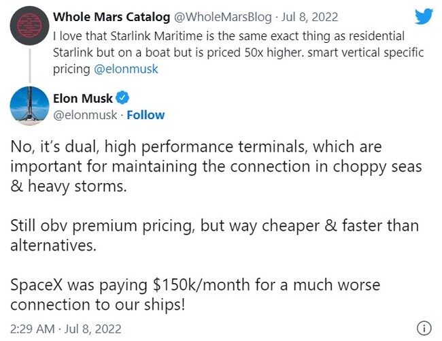Click the 'Still obv premium pricing' paragraph

pos(214,236)
